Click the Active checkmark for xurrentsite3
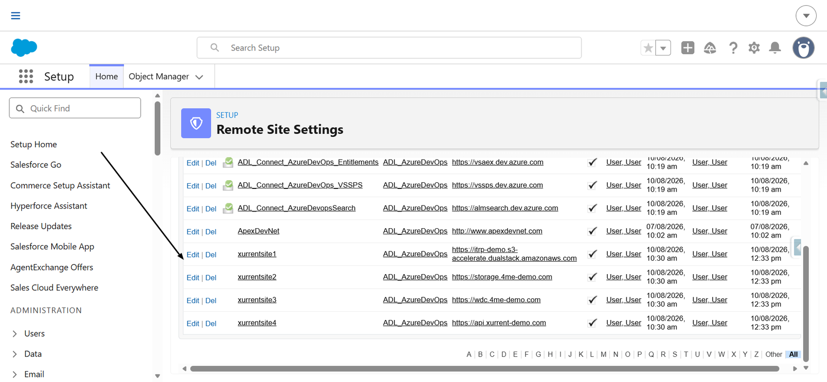The width and height of the screenshot is (827, 382). (592, 300)
